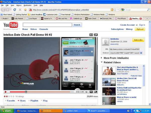Switch to the Downloads taskbar window
151x113 pixels.
click(x=51, y=111)
